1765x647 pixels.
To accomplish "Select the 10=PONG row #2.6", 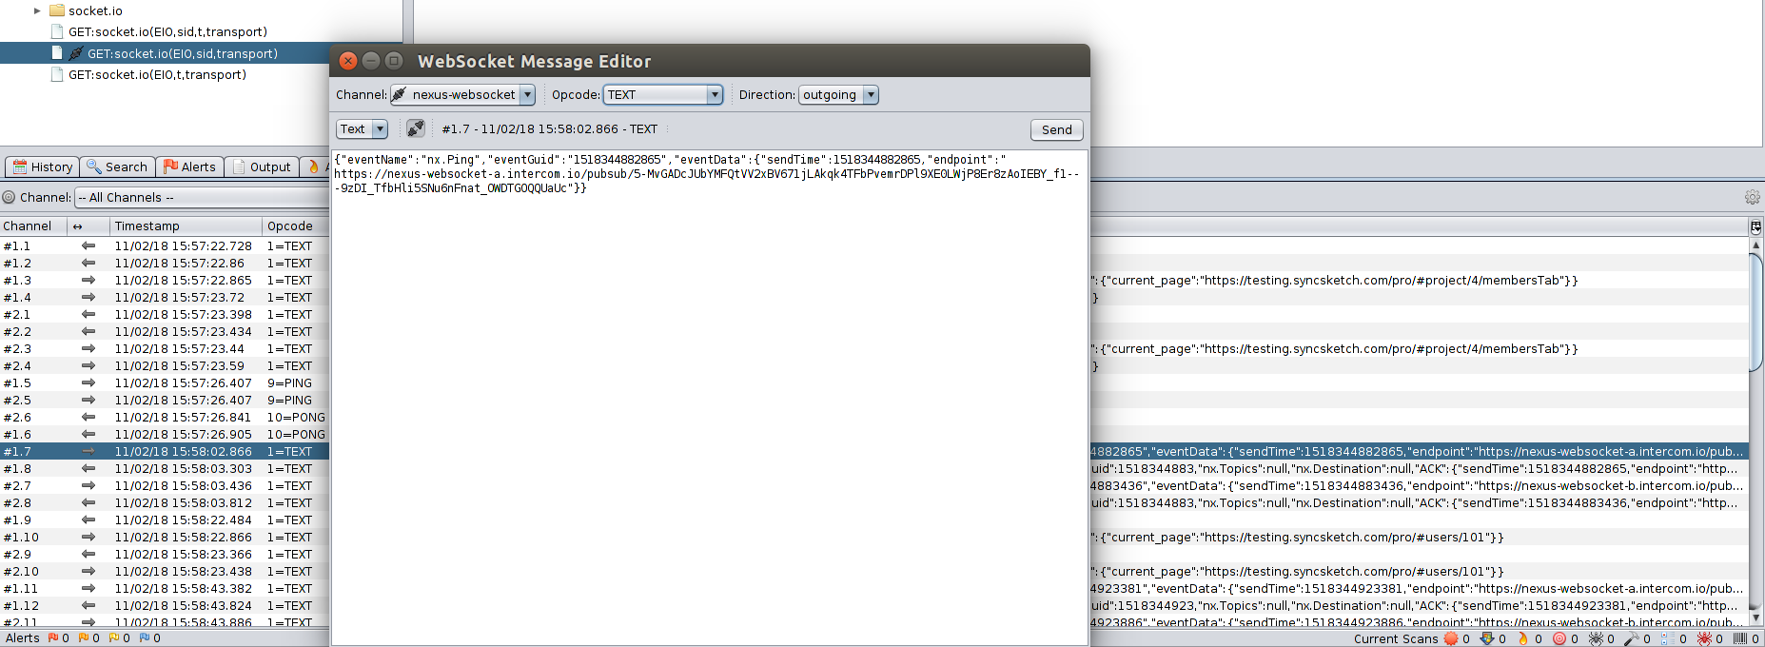I will pyautogui.click(x=165, y=417).
